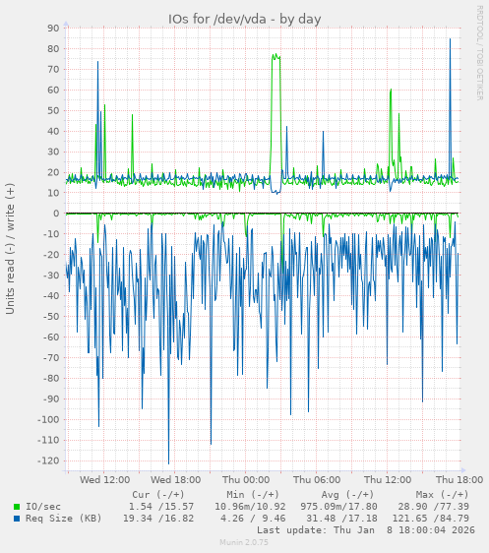Image resolution: width=489 pixels, height=553 pixels.
Task: Click the 'Min (-/+)' column header
Action: pos(253,495)
